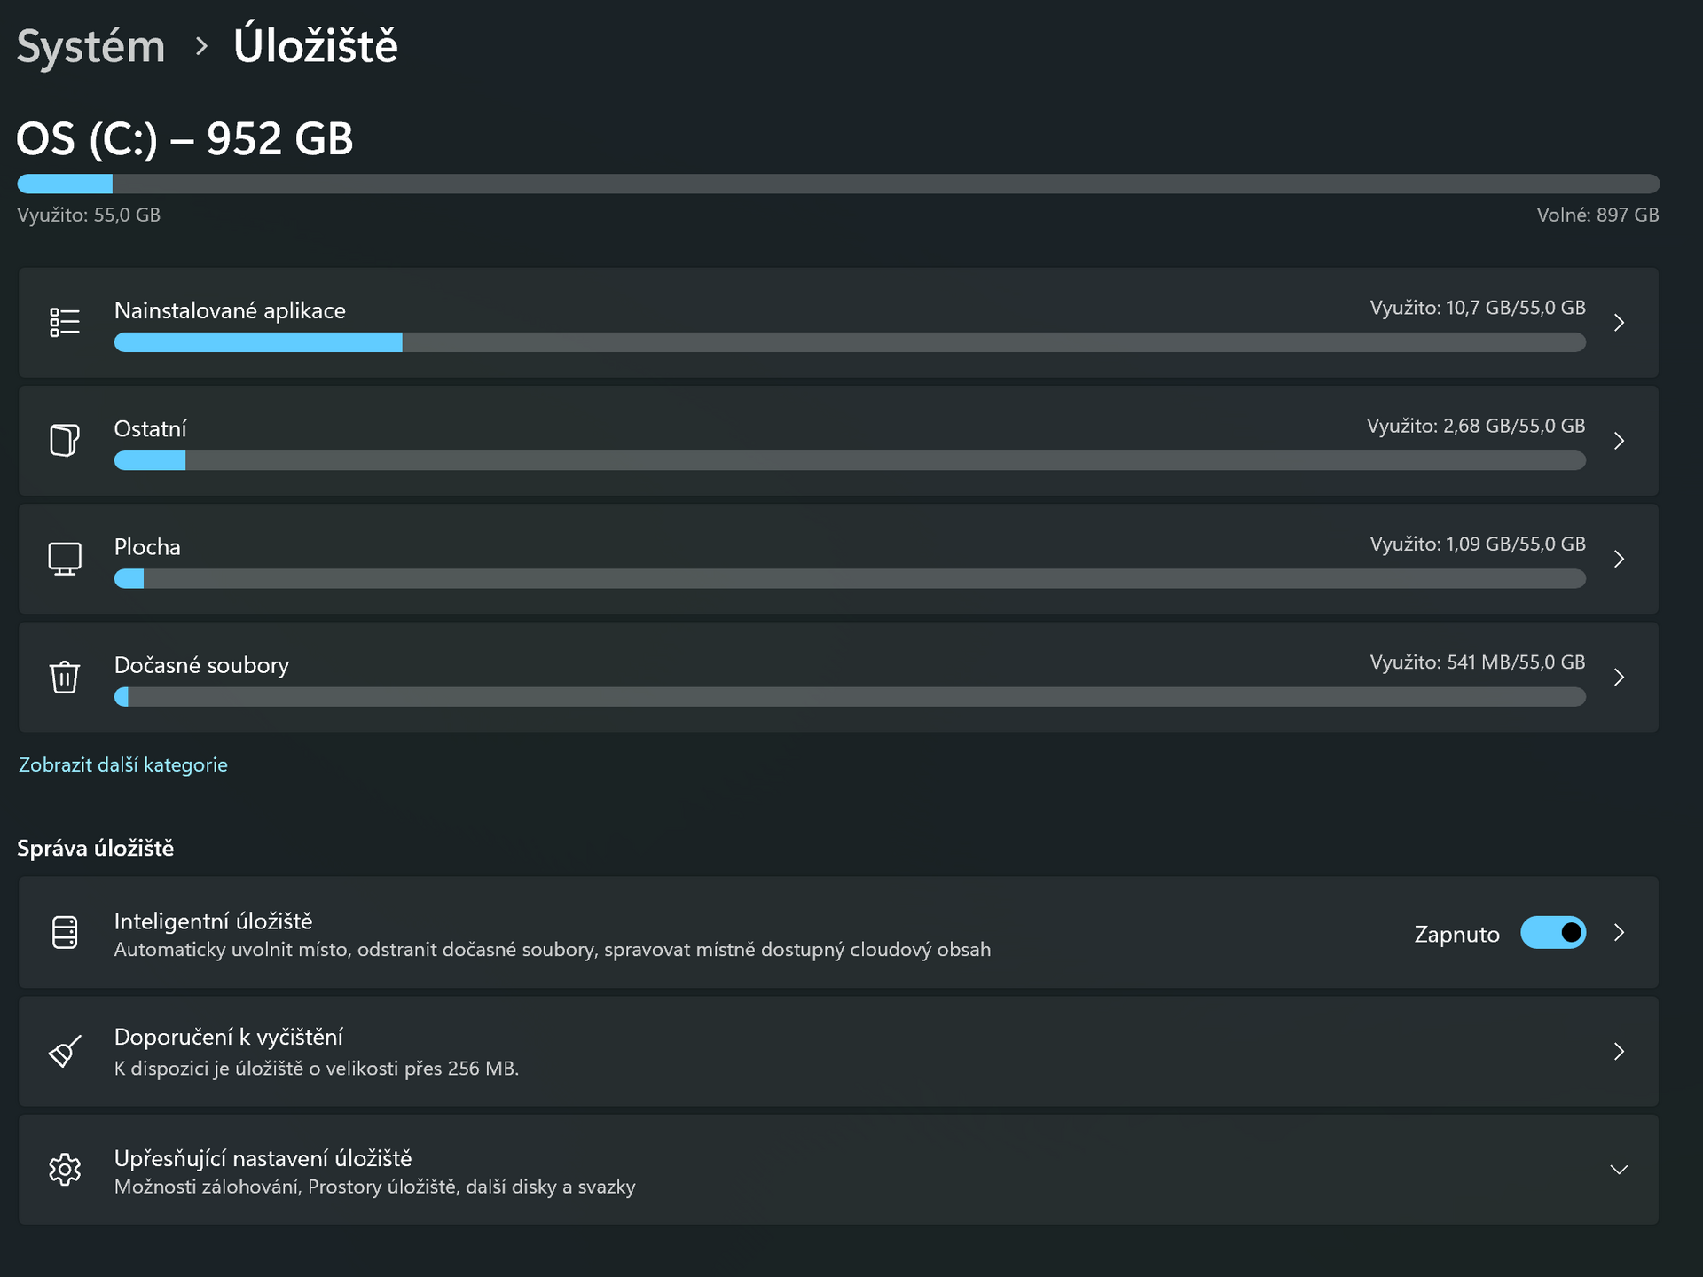Expand Upřesňující nastavení úložiště chevron
Image resolution: width=1703 pixels, height=1277 pixels.
[1618, 1170]
